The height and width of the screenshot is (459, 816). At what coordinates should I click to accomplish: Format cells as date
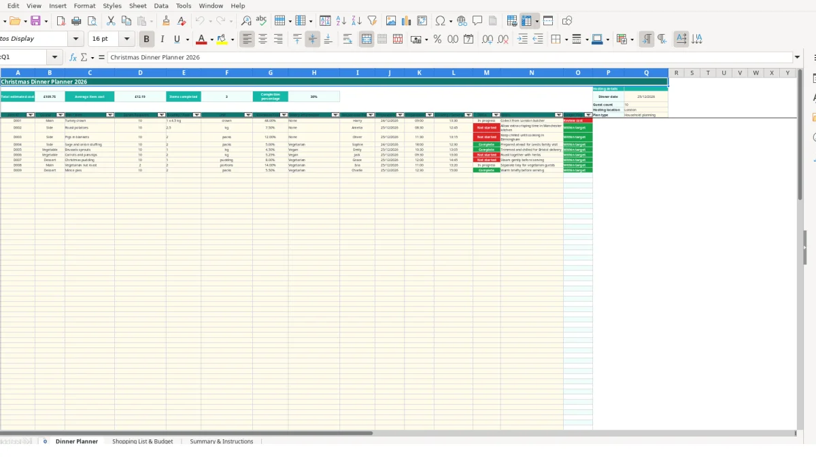click(x=469, y=39)
